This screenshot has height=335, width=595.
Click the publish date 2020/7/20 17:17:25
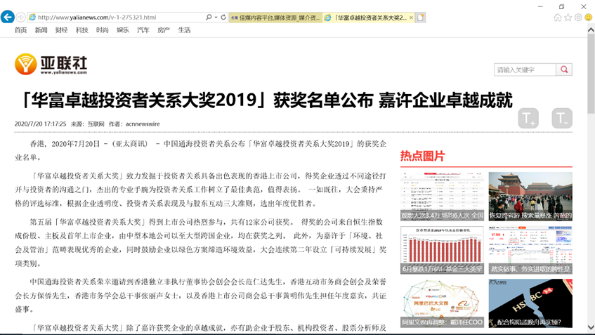[40, 124]
